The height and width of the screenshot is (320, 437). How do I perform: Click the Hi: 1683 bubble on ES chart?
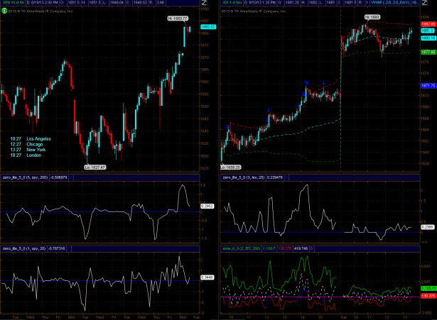tap(372, 16)
